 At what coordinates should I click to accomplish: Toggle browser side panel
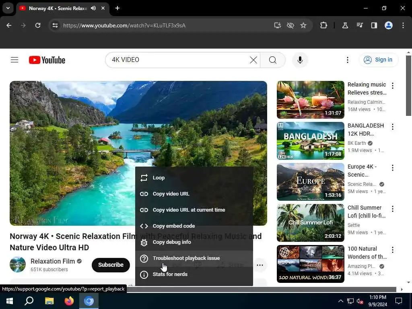(374, 25)
